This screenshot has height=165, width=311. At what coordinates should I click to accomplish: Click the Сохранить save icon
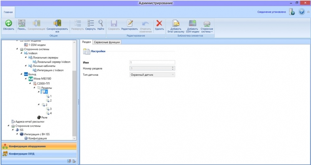point(114,23)
